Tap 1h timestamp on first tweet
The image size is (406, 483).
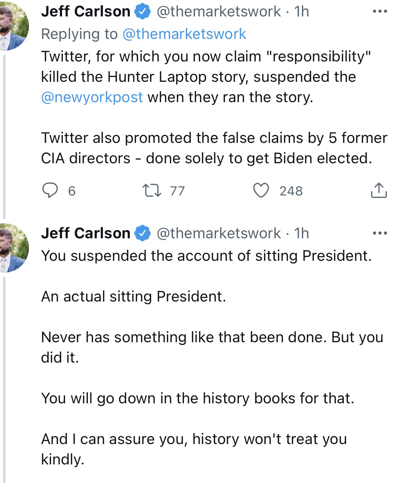pyautogui.click(x=301, y=12)
